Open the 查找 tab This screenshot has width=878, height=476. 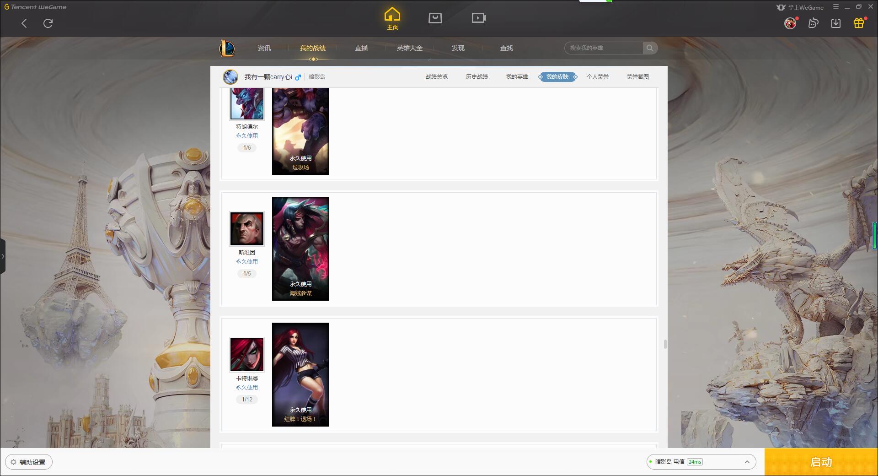pos(507,48)
